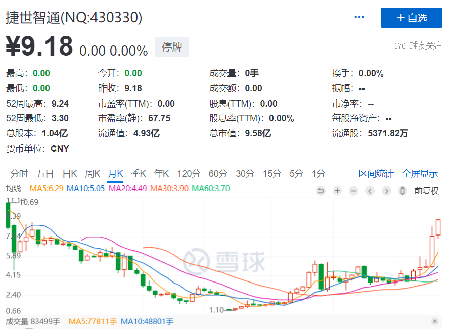The height and width of the screenshot is (329, 455).
Task: Click the 停牌 suspended status badge
Action: (x=172, y=47)
